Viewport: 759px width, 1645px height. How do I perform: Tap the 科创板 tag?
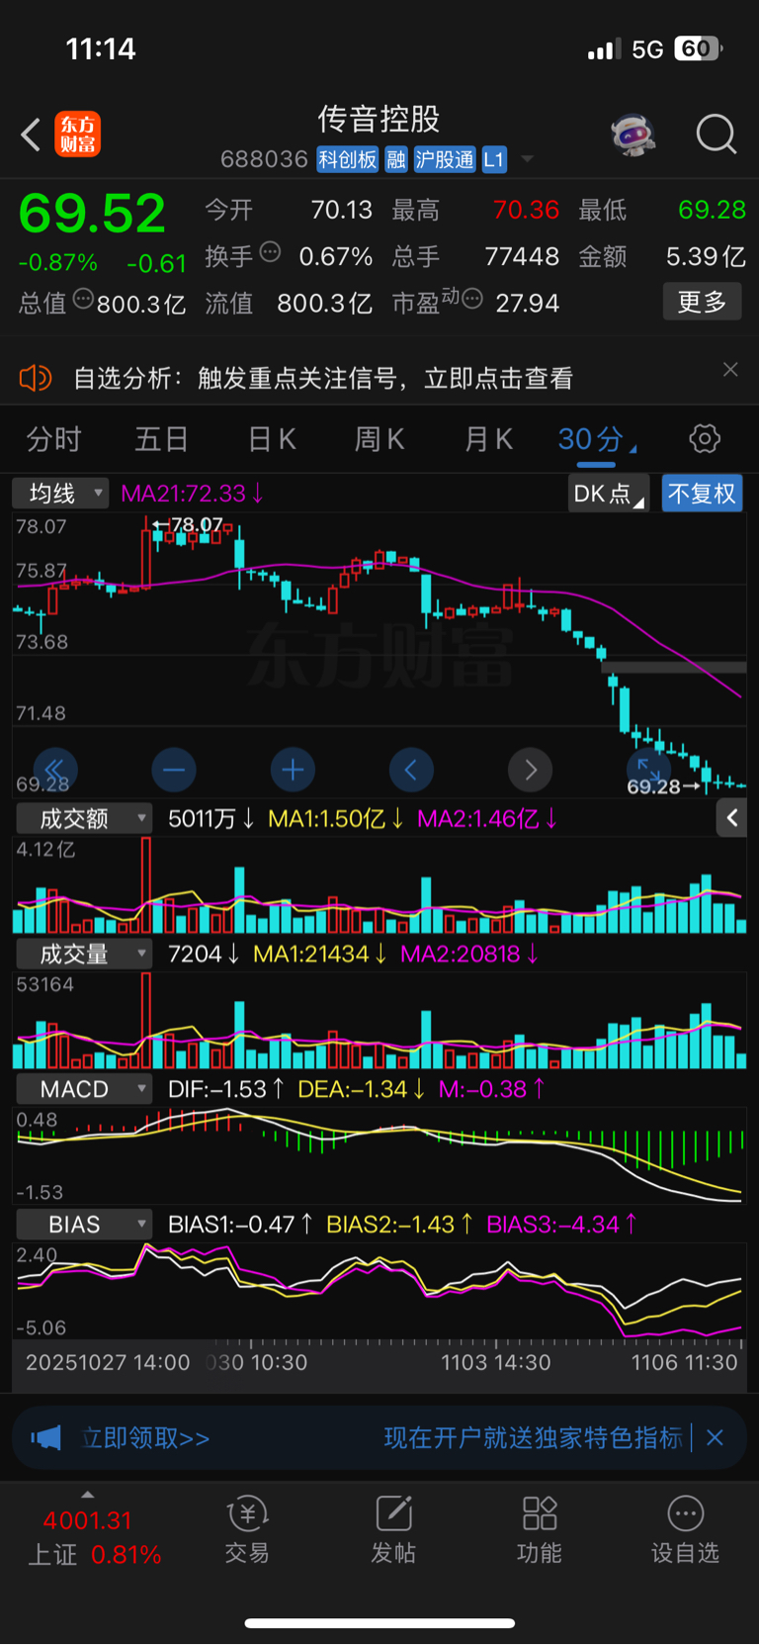click(x=347, y=159)
